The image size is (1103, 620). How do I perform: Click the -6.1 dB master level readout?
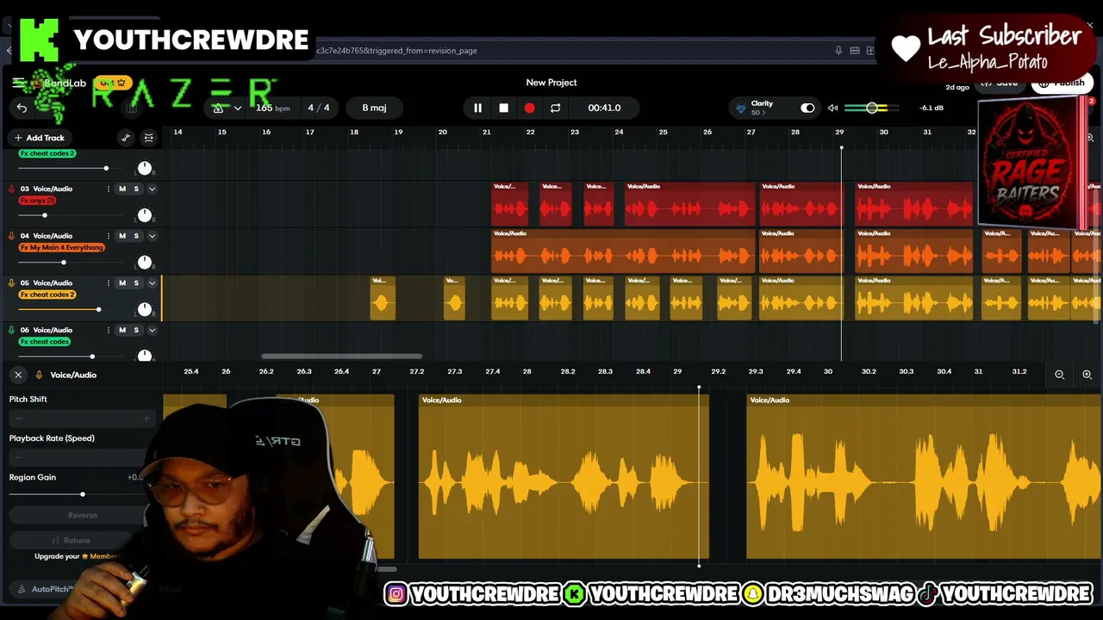[x=932, y=108]
